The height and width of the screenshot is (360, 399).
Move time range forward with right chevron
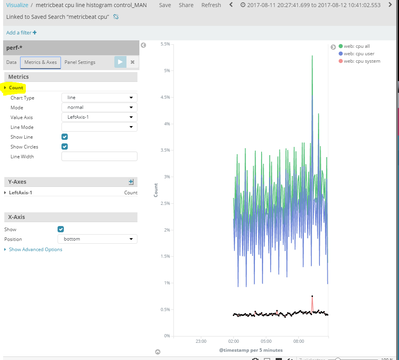pos(390,5)
